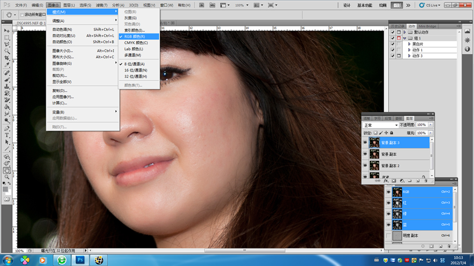Launch Bridge from the Br icon
Screen dimensions: 474x266
[201, 5]
